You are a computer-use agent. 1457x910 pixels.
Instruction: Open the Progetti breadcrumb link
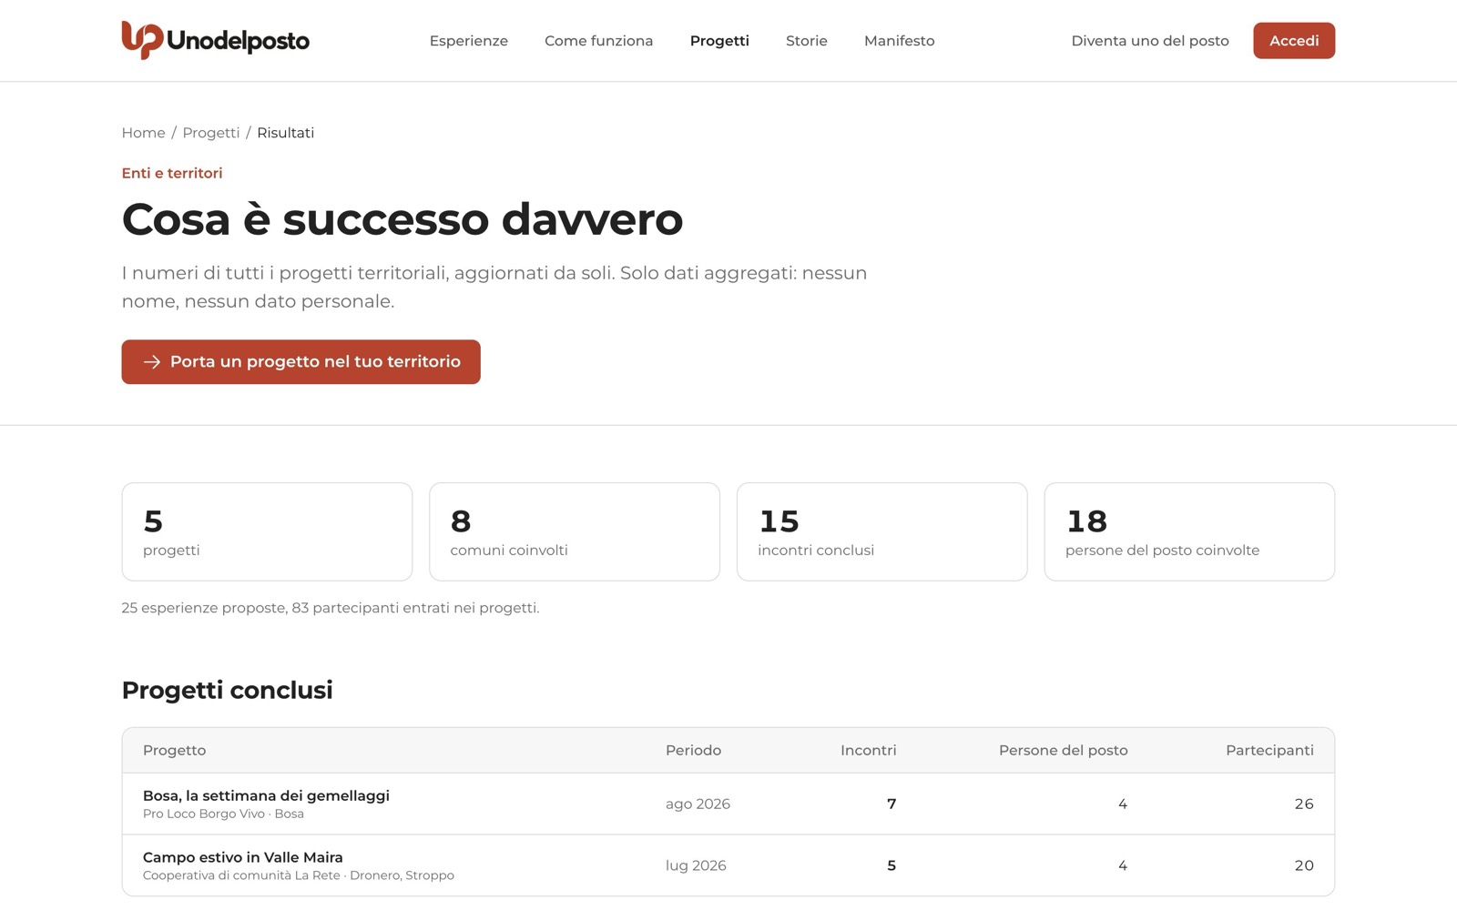pyautogui.click(x=211, y=133)
